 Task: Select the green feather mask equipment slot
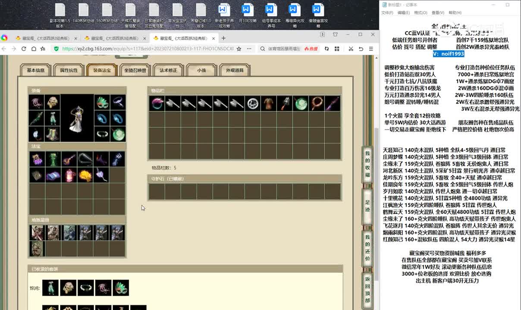click(102, 102)
